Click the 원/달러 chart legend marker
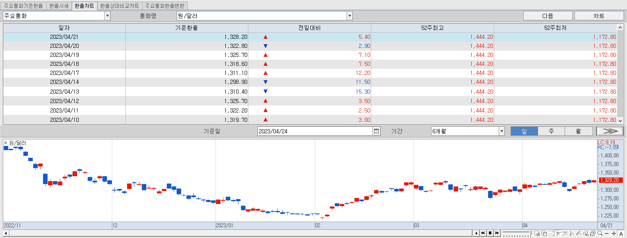The height and width of the screenshot is (238, 627). click(5, 143)
